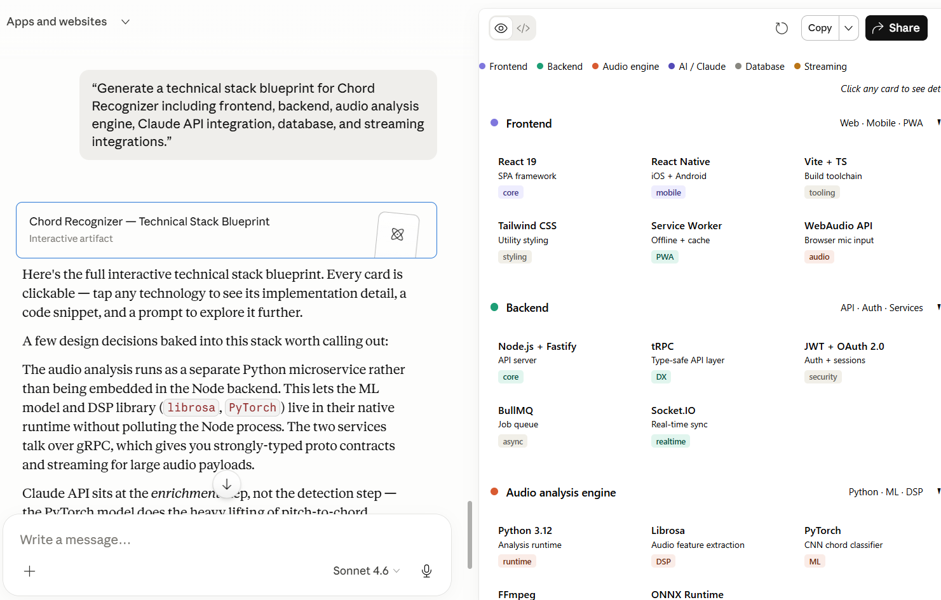
Task: Click the "Interactive artifact" label
Action: click(71, 239)
